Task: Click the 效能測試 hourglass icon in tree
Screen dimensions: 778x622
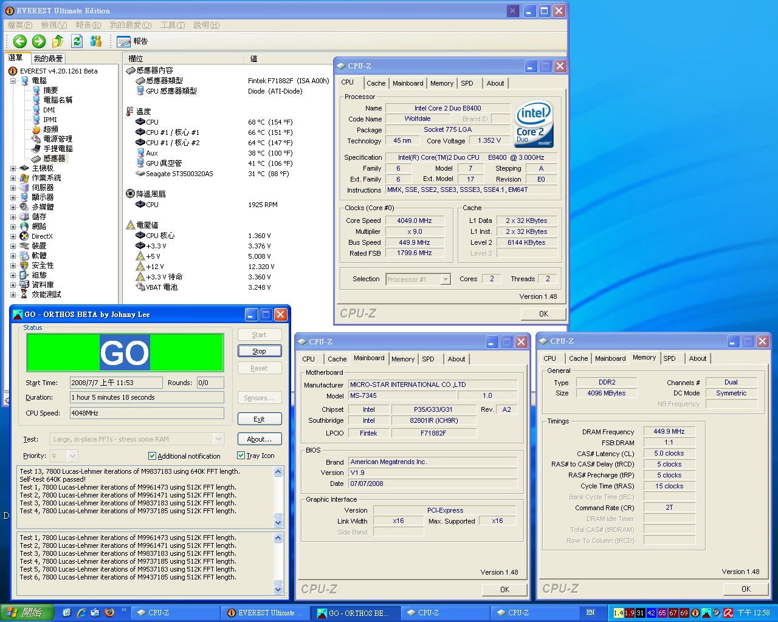Action: (24, 294)
